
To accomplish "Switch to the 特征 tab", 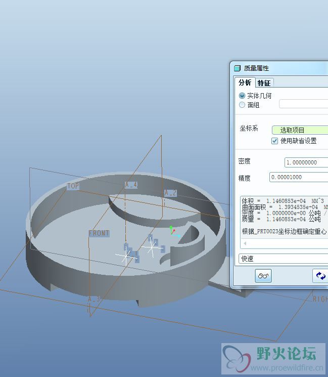I will (x=264, y=83).
